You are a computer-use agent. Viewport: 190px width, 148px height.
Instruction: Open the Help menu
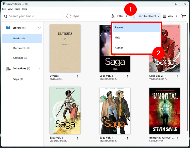(24, 9)
